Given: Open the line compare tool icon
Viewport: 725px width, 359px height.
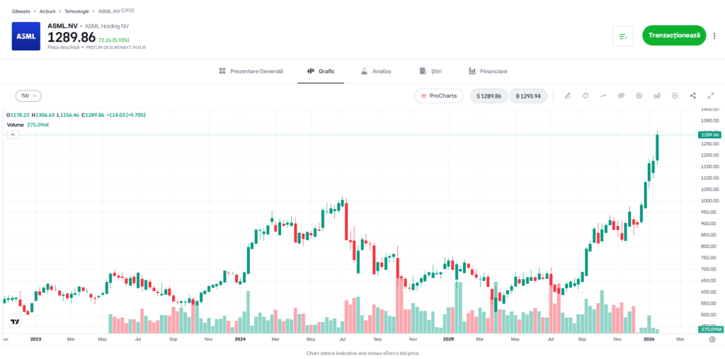Looking at the screenshot, I should click(603, 96).
